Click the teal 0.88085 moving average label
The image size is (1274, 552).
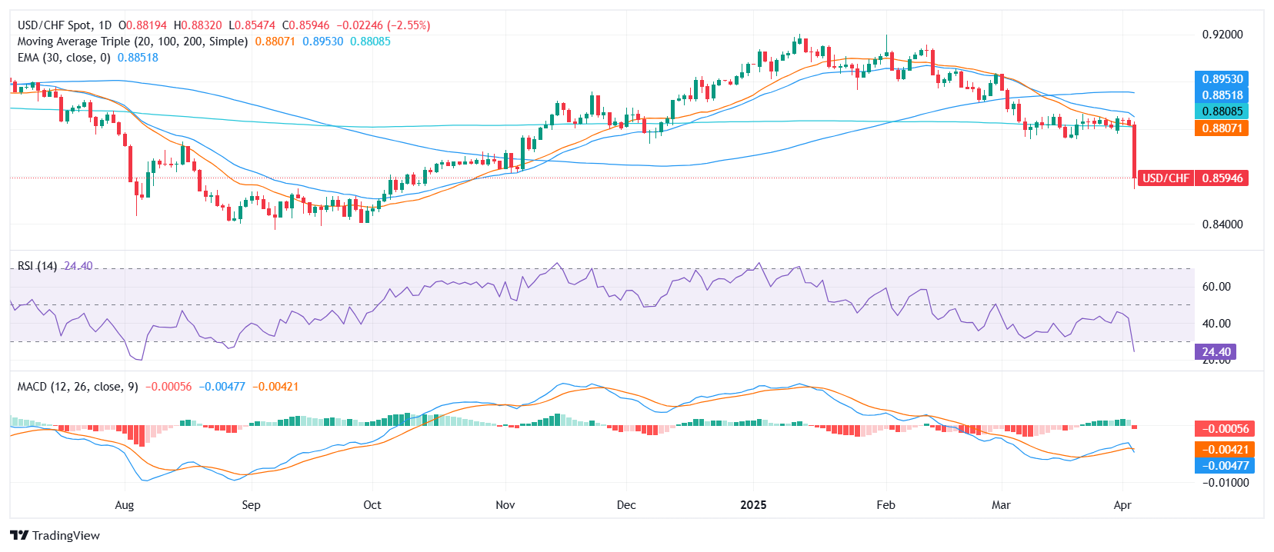click(x=1222, y=111)
